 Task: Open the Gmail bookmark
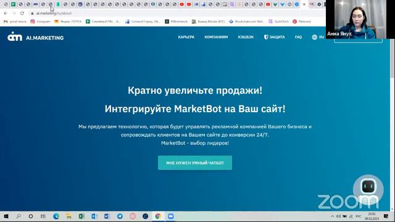click(x=15, y=22)
